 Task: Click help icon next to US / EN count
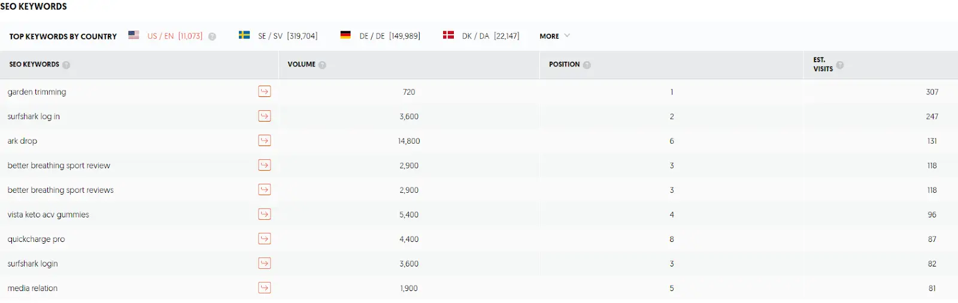click(212, 37)
